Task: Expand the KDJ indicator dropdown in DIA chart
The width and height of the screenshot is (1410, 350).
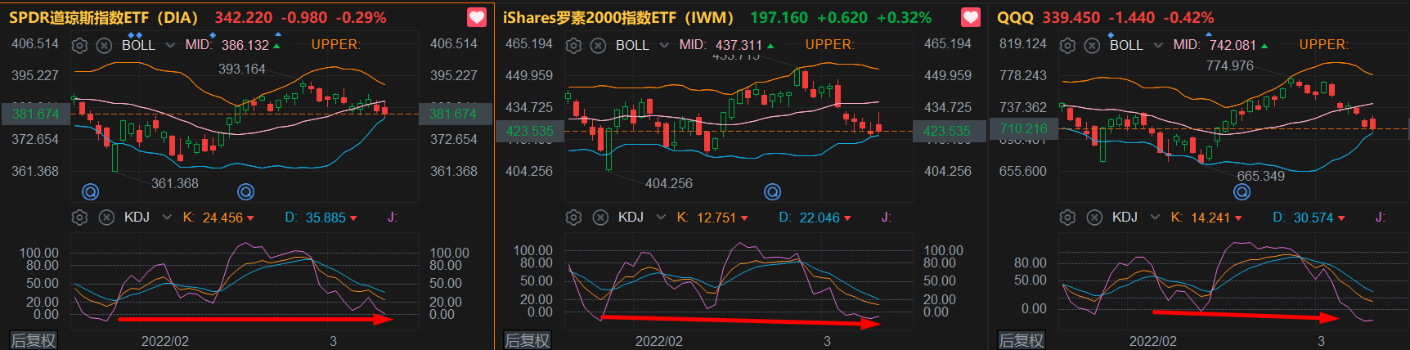Action: [167, 218]
